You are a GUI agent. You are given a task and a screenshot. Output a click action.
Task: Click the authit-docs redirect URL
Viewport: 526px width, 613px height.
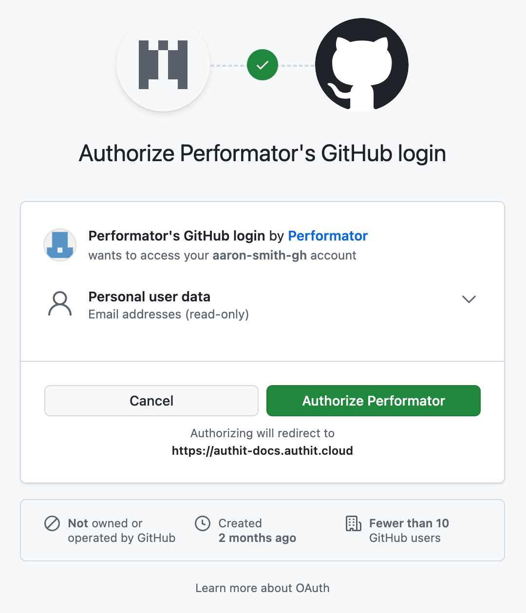point(262,450)
